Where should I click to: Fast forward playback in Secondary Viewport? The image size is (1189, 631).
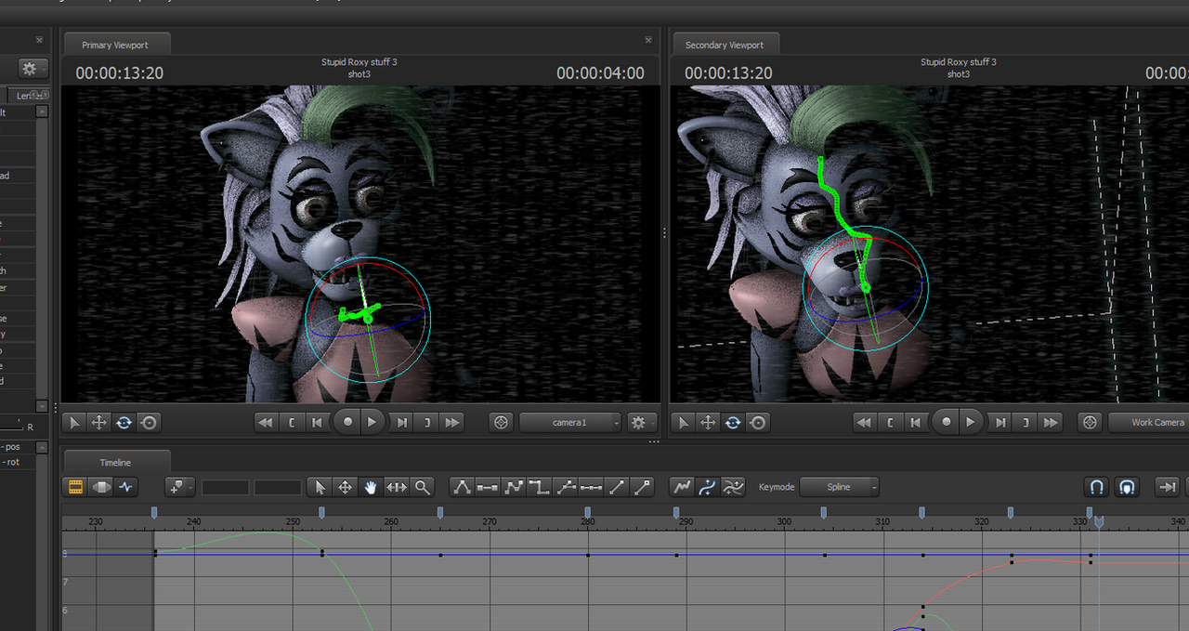click(x=1051, y=422)
